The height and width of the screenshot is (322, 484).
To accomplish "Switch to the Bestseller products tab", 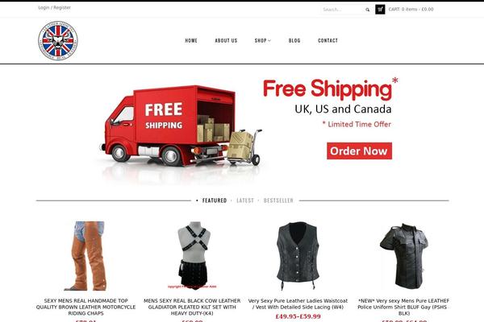I will 278,200.
